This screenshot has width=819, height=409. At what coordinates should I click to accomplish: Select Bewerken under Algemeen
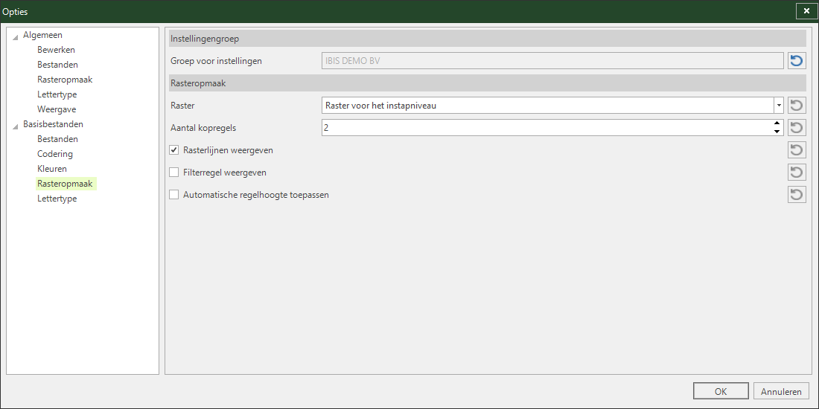56,50
